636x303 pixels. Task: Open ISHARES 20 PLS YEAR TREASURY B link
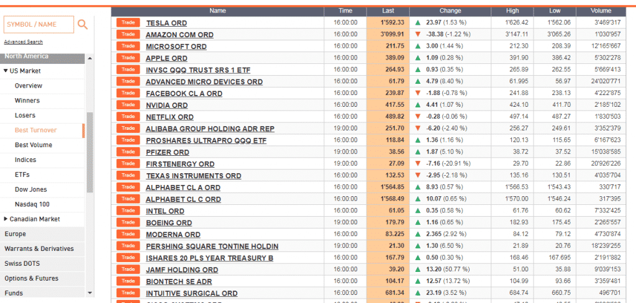[209, 258]
